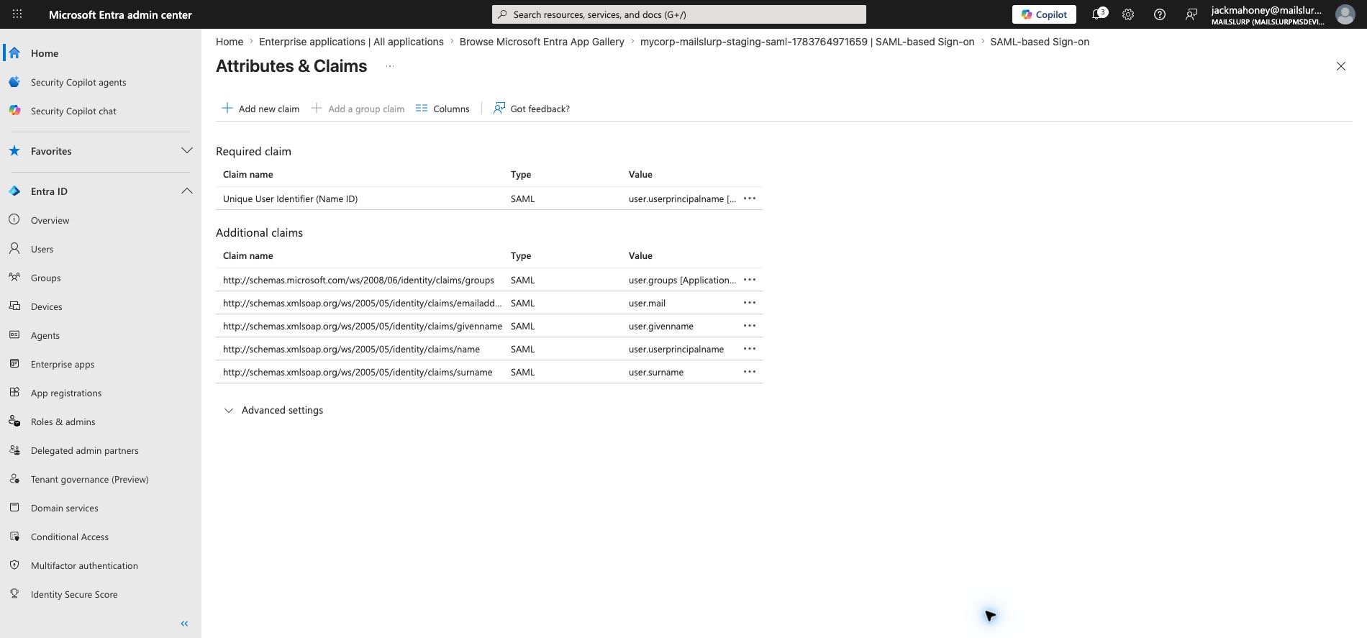The height and width of the screenshot is (638, 1367).
Task: Expand the Favorites section chevron
Action: tap(187, 151)
